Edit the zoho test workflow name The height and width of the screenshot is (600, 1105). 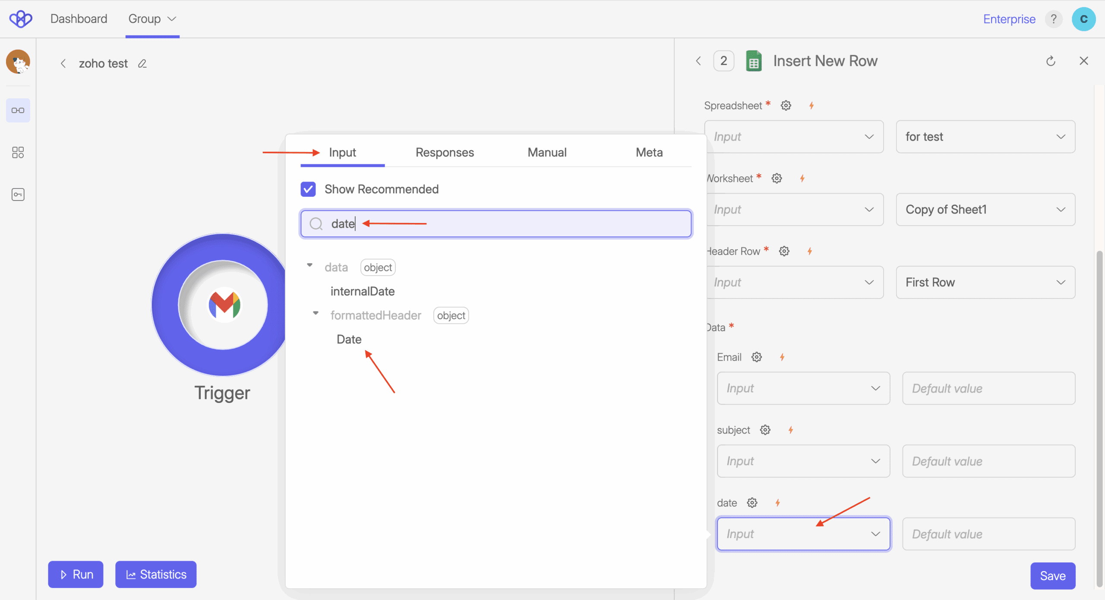click(142, 64)
